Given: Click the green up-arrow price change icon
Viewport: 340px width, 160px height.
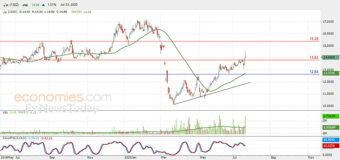Looking at the screenshot, I should coord(44,5).
